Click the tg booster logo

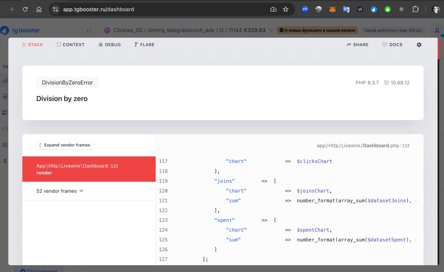pos(20,31)
